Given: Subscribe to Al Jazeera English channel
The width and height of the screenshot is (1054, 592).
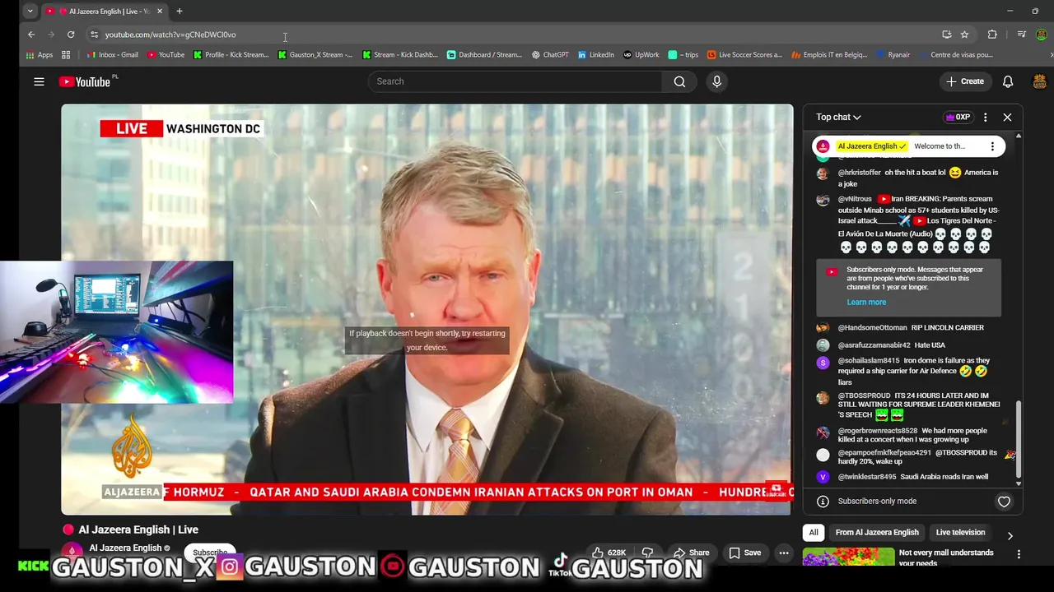Looking at the screenshot, I should click(x=210, y=553).
